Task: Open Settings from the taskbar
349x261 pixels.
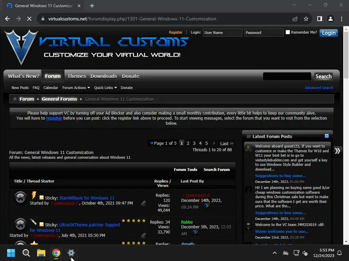Action: point(71,253)
